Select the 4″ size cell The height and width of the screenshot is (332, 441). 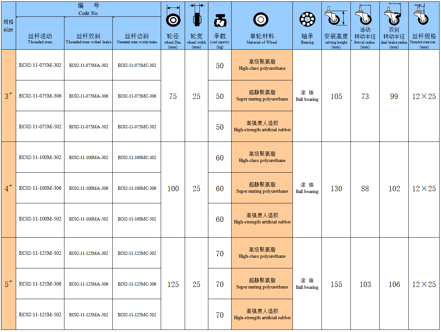pos(9,190)
